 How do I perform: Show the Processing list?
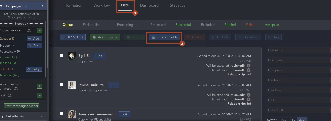[x=125, y=25]
